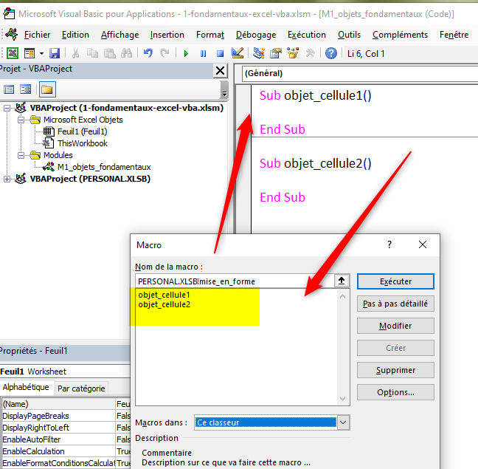The image size is (478, 469).
Task: Click View Object icon in Project panel
Action: tap(25, 89)
